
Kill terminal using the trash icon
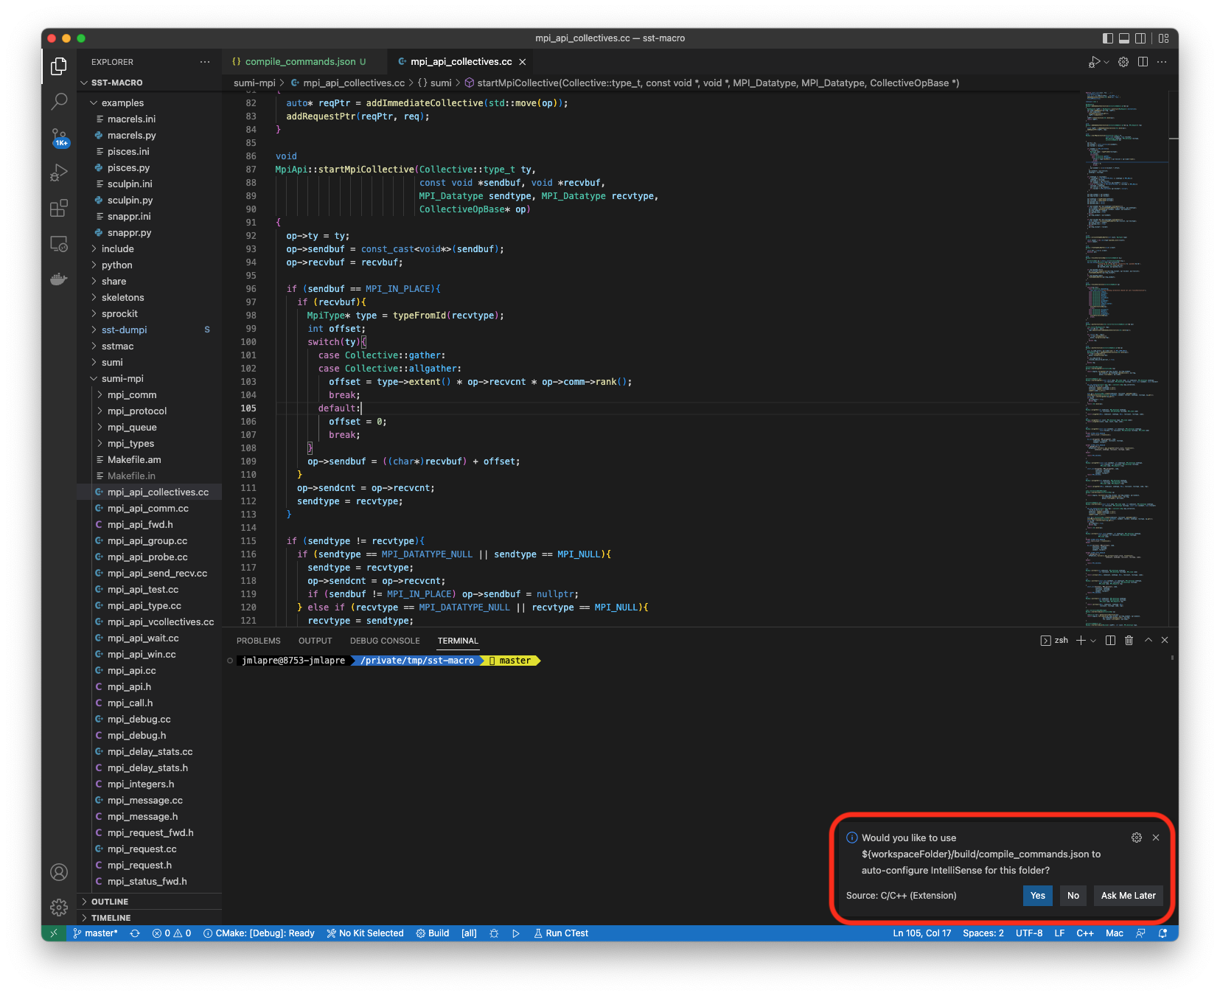tap(1129, 641)
